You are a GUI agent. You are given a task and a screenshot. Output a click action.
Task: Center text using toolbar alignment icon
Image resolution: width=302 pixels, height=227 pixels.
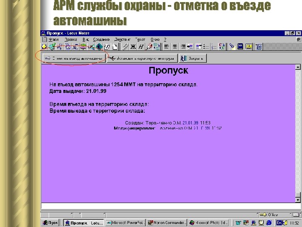pos(175,47)
